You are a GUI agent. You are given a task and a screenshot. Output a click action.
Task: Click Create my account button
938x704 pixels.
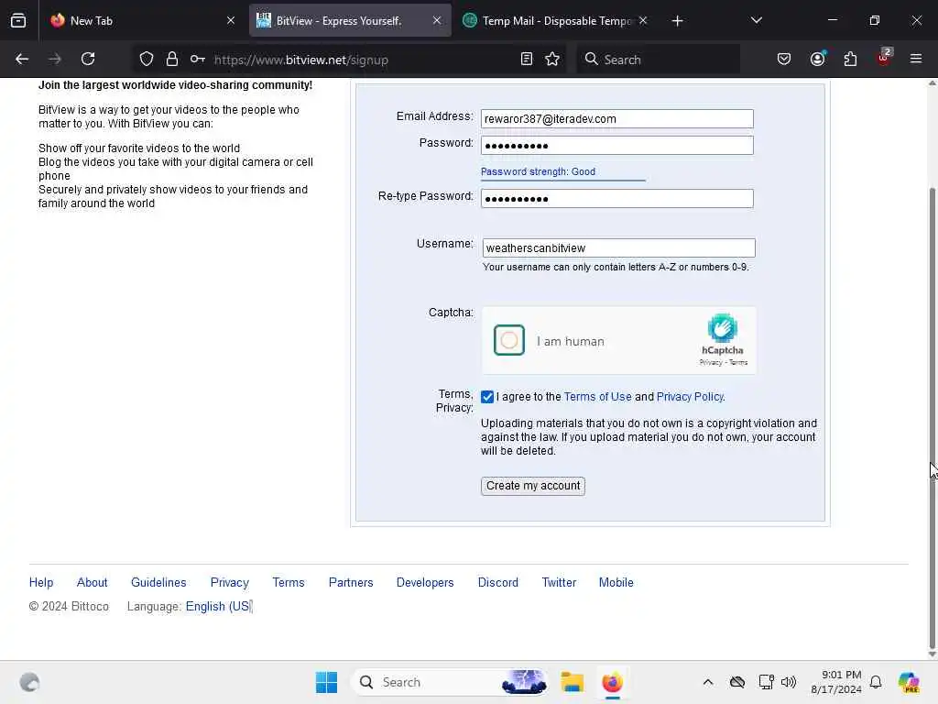(x=533, y=486)
